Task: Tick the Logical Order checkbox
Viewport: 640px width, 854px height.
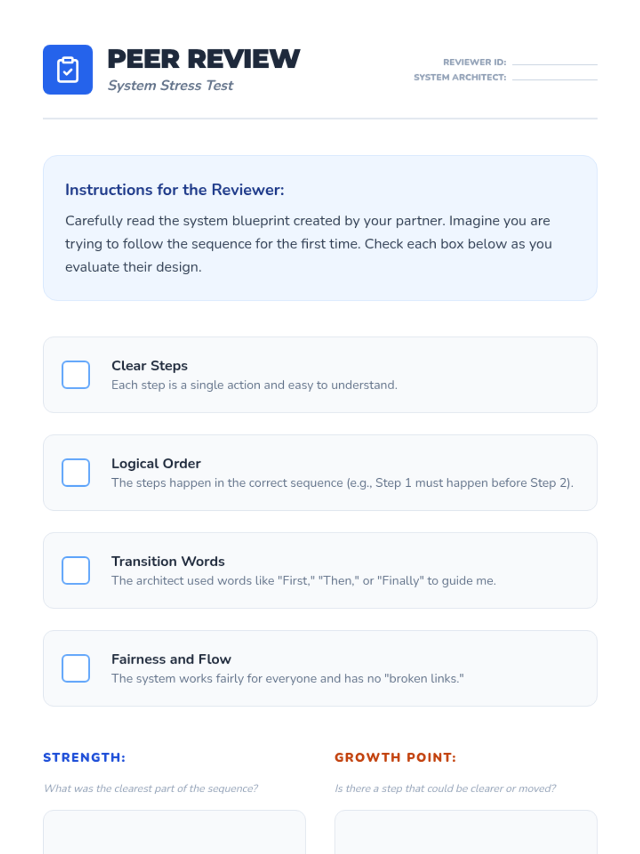Action: [76, 472]
